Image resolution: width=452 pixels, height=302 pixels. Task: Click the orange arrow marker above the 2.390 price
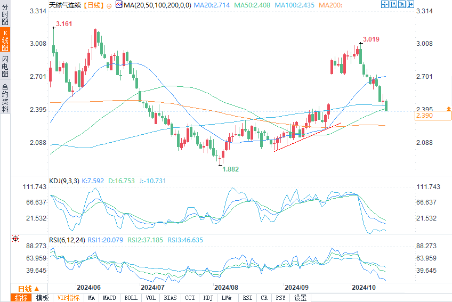(x=449, y=108)
